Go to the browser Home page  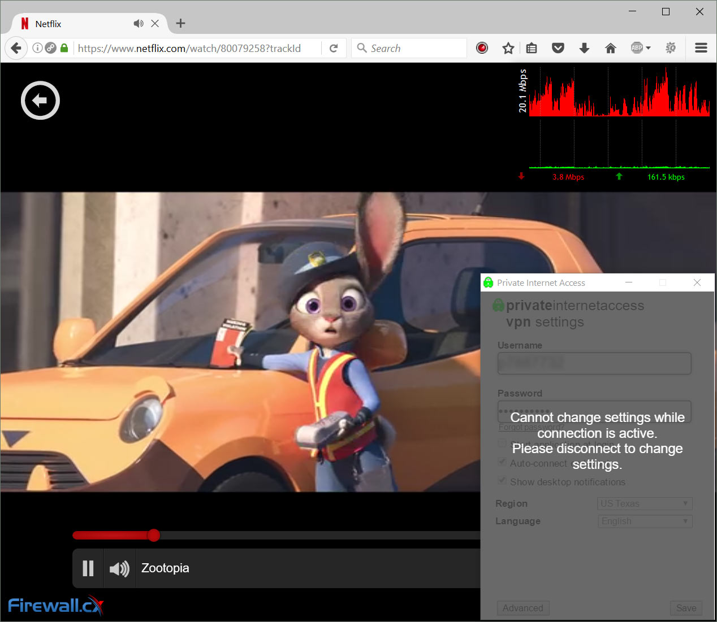tap(611, 49)
